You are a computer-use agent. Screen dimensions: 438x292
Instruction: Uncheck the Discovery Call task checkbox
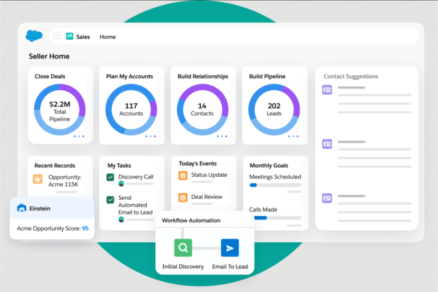[x=110, y=177]
